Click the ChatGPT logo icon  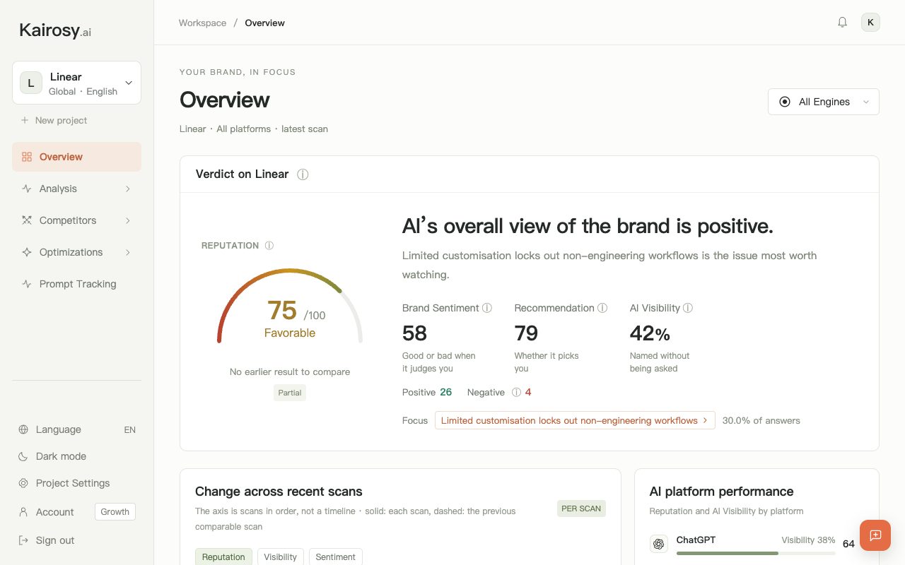click(x=659, y=544)
